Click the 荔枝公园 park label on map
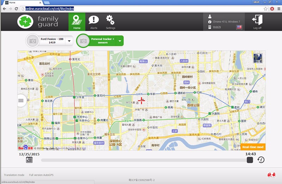This screenshot has height=184, width=282. coord(193,105)
